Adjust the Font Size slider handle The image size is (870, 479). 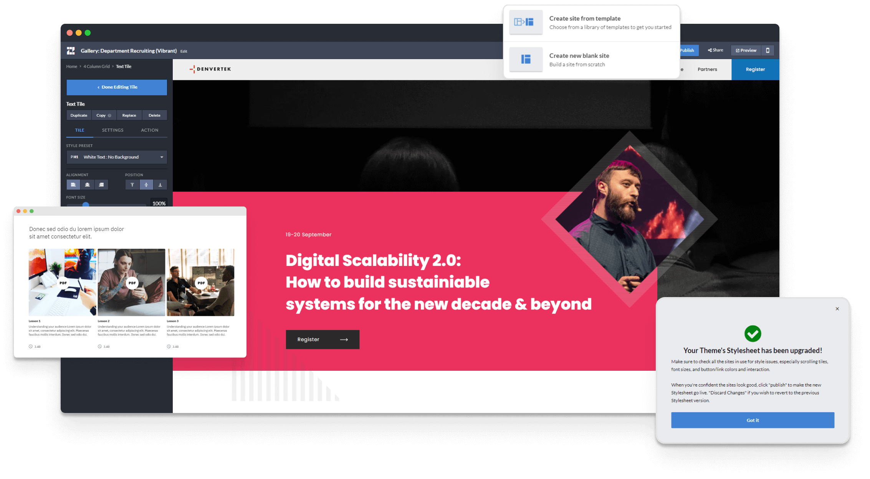coord(86,205)
